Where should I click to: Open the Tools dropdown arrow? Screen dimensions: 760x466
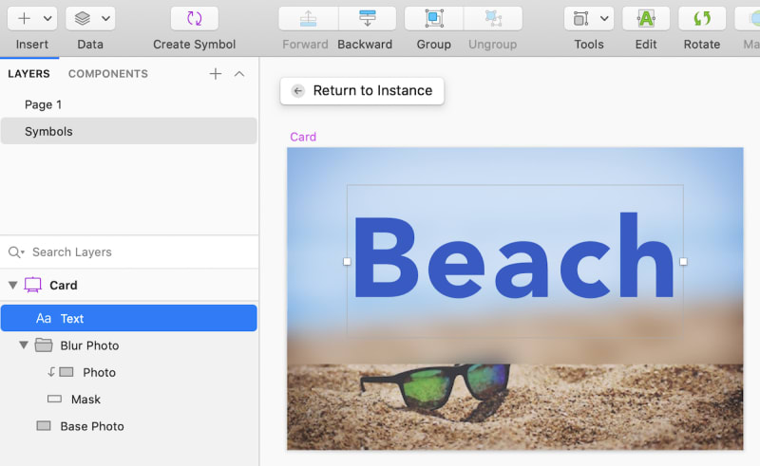click(x=604, y=19)
